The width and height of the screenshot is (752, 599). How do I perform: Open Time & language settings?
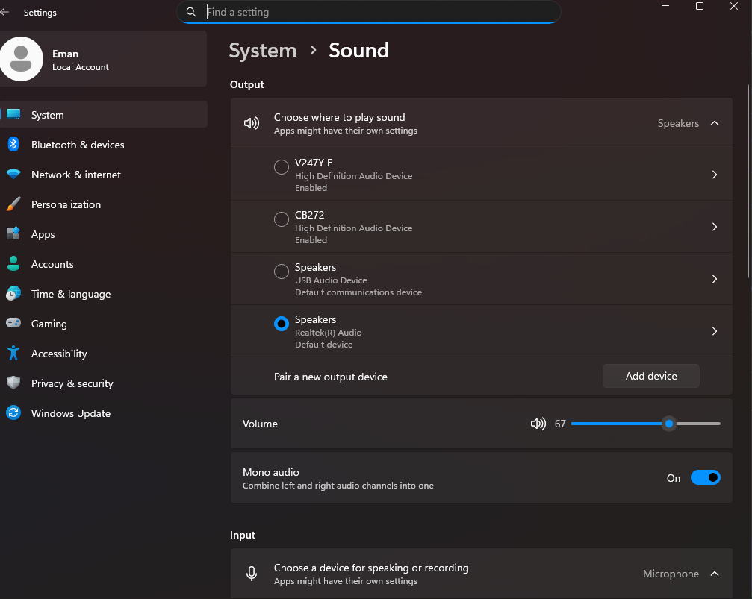104,294
